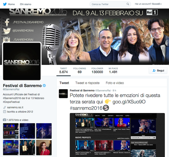Open the Following 69 list
Screen dimensions: 169x157
pos(79,70)
